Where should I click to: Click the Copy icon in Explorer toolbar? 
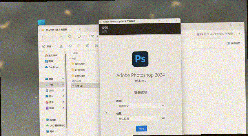70,46
